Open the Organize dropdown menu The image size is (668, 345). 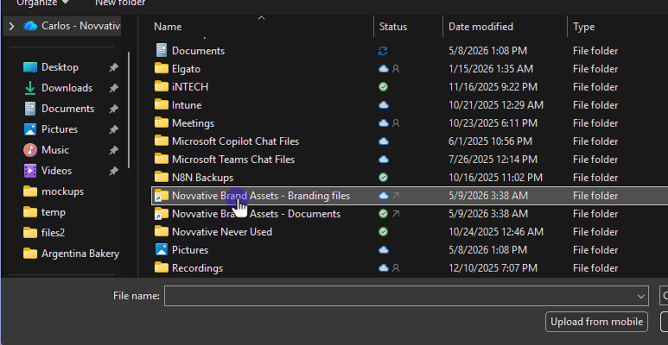(x=43, y=3)
